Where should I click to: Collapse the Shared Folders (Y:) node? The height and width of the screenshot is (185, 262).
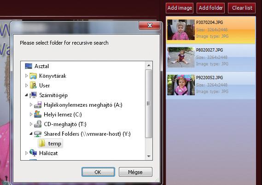pos(31,133)
